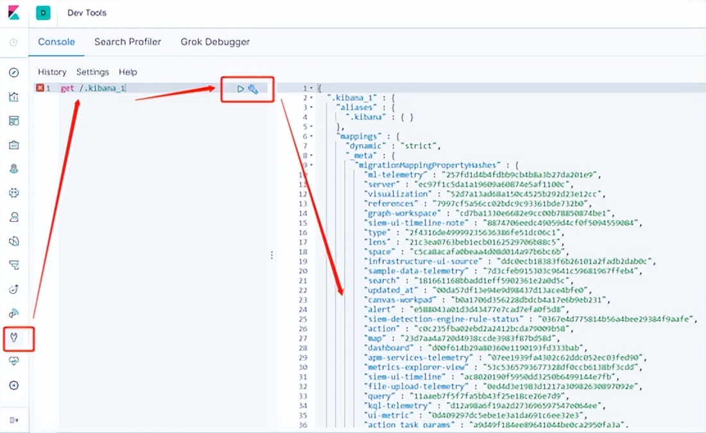Open Metrics icon in sidebar
Image resolution: width=706 pixels, height=433 pixels.
14,217
